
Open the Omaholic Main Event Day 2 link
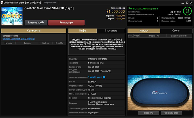(x=19, y=39)
